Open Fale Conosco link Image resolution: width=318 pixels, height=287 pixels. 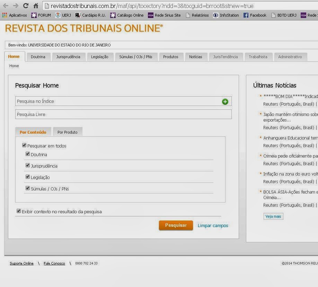coord(54,263)
